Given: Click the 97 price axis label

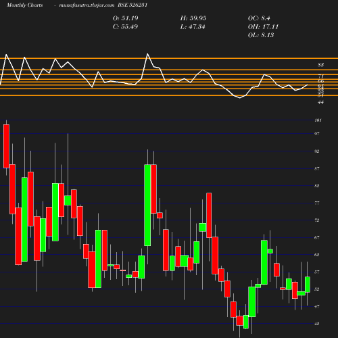Looking at the screenshot, I should [317, 134].
